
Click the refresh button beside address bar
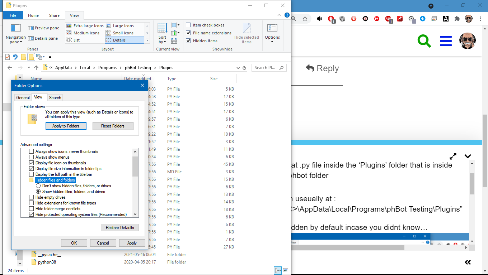[244, 68]
